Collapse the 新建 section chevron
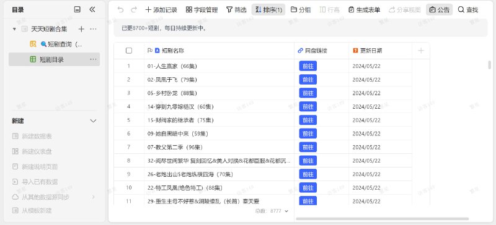 click(x=93, y=121)
